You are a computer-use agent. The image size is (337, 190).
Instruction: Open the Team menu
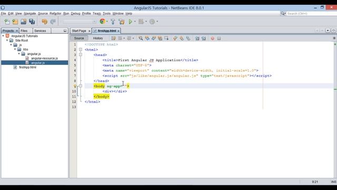[x=96, y=14]
